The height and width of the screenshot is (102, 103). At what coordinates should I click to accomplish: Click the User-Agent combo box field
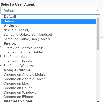pos(50,11)
